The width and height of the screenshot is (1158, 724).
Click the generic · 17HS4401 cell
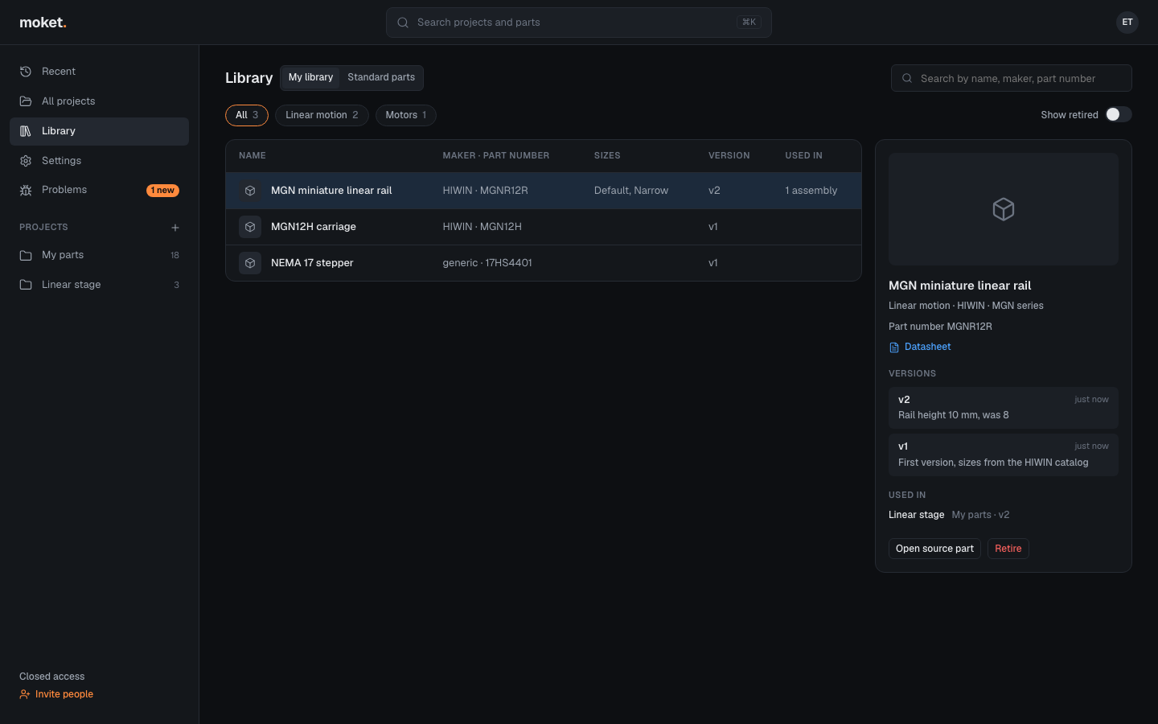click(487, 263)
